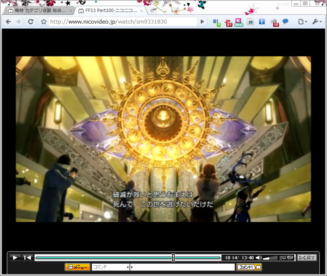Screen dimensions: 327x276
Task: Click the seek bar handle
Action: coord(173,258)
